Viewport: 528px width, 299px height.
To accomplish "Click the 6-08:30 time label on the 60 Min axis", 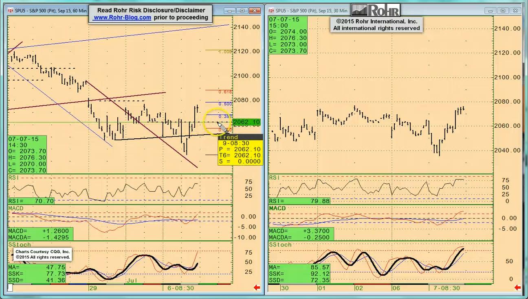I will coord(180,288).
